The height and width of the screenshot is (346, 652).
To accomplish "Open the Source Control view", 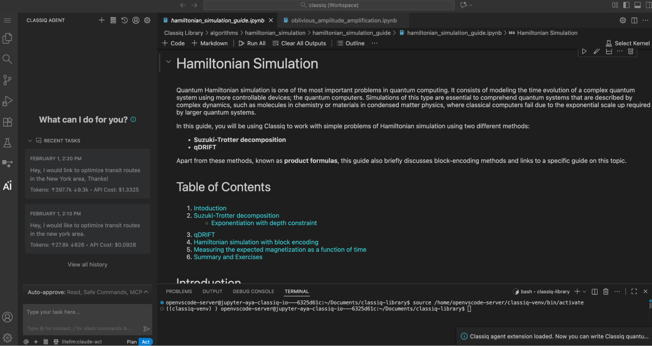I will point(7,80).
